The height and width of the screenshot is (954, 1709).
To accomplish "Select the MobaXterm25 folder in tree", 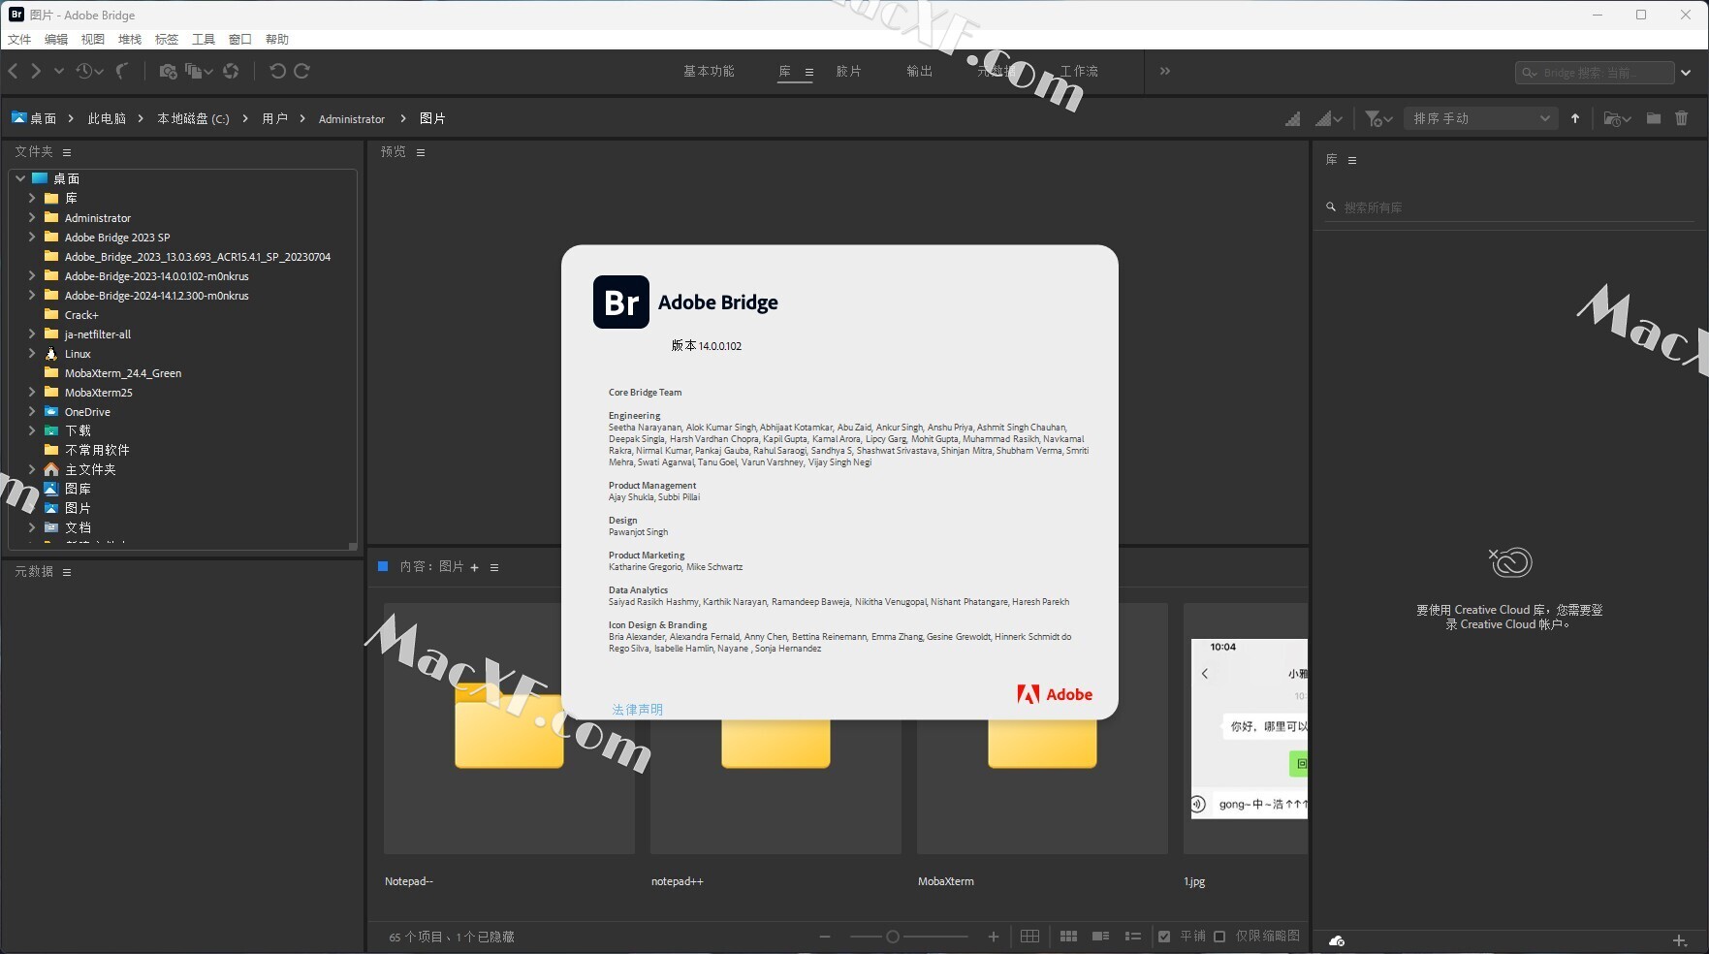I will (x=99, y=393).
